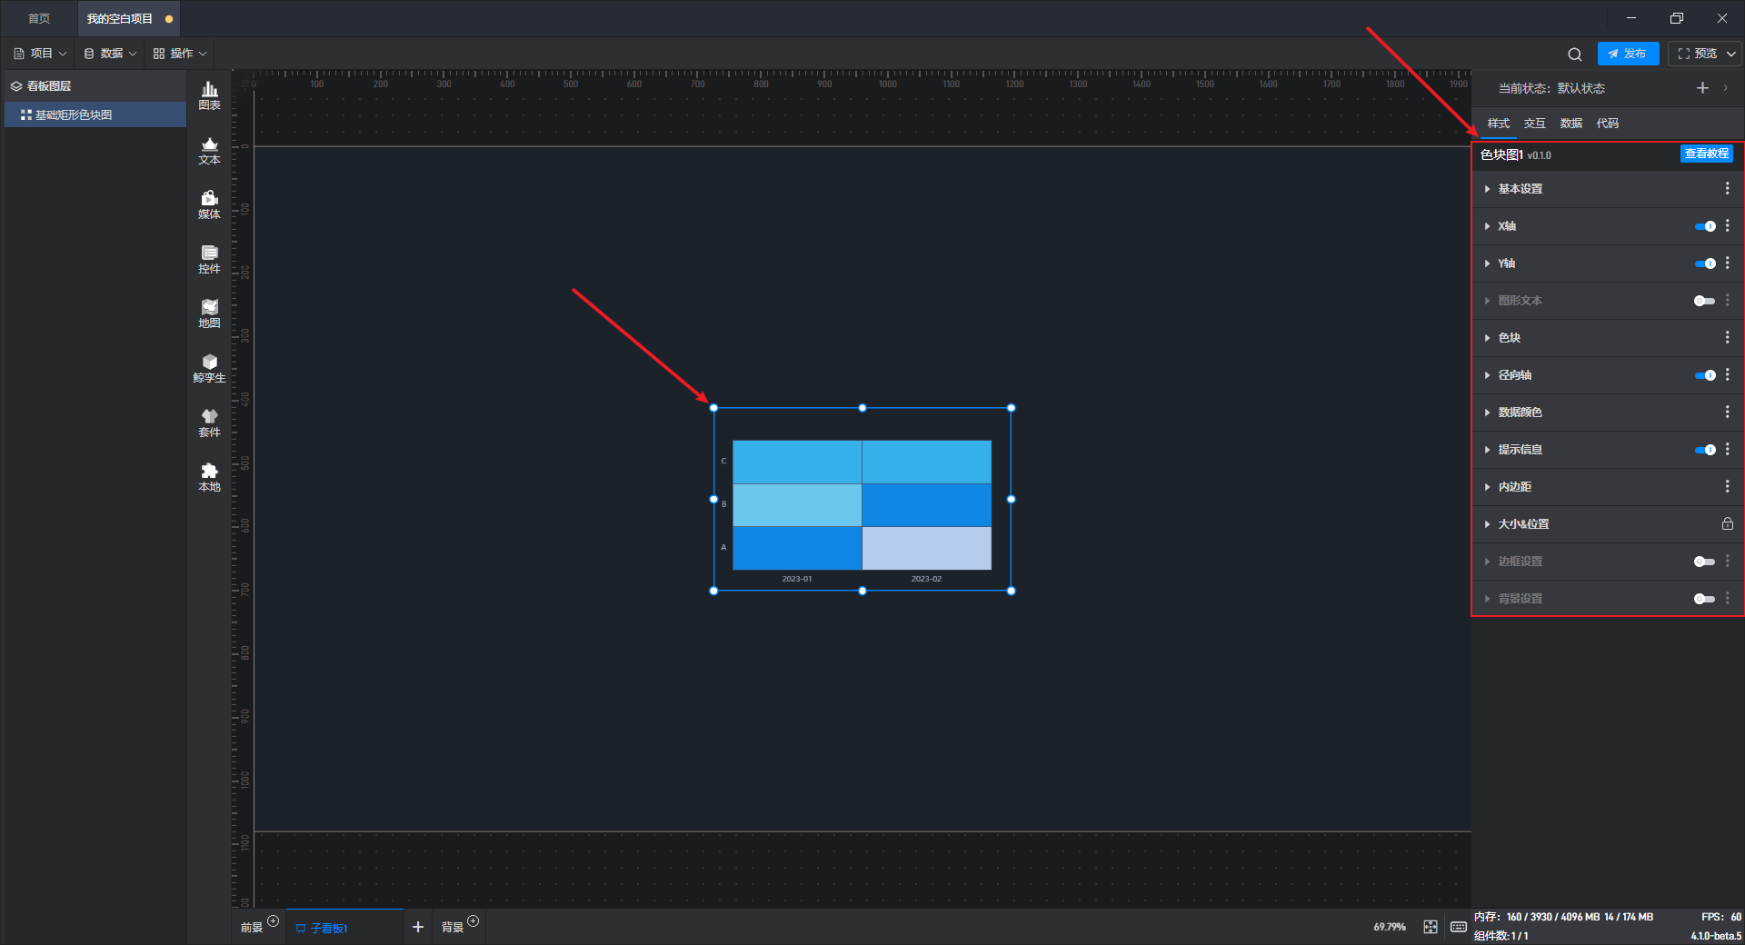Open more options for 径向轴
The image size is (1745, 945).
coord(1728,374)
